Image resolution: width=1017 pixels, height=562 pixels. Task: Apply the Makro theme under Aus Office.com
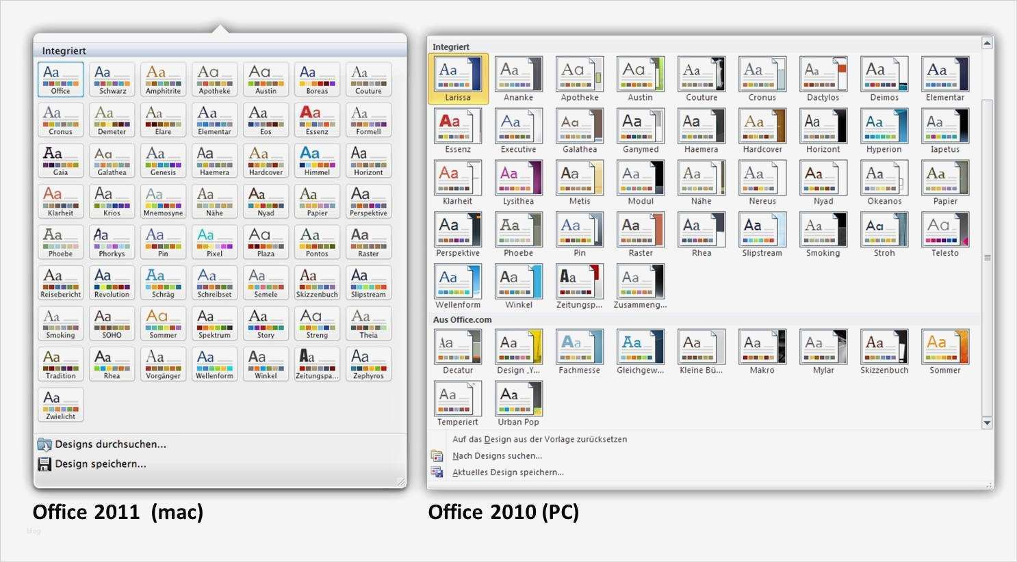coord(762,351)
